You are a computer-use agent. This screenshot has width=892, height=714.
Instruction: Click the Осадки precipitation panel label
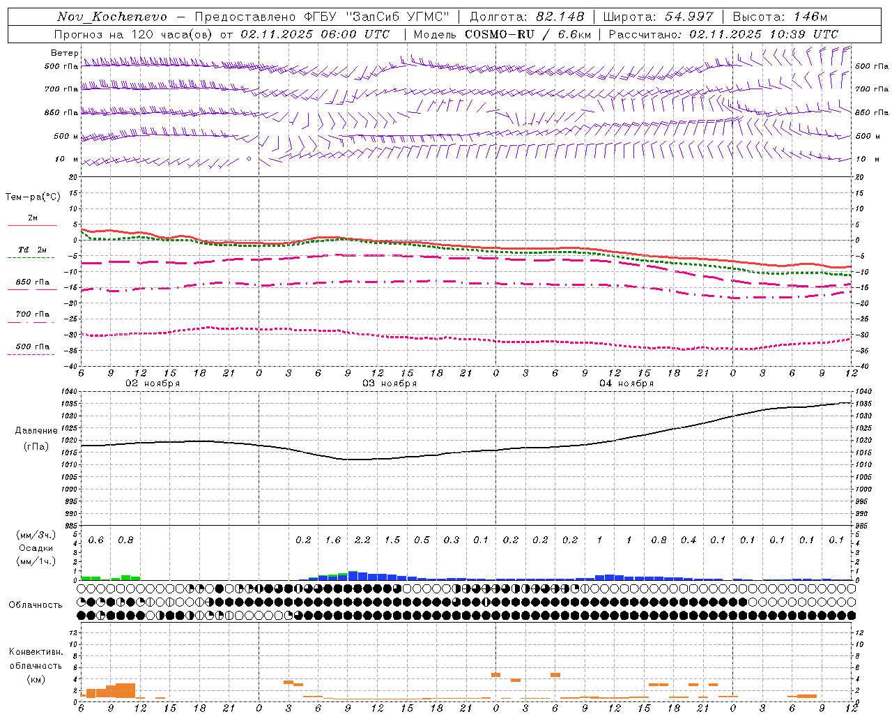(36, 548)
